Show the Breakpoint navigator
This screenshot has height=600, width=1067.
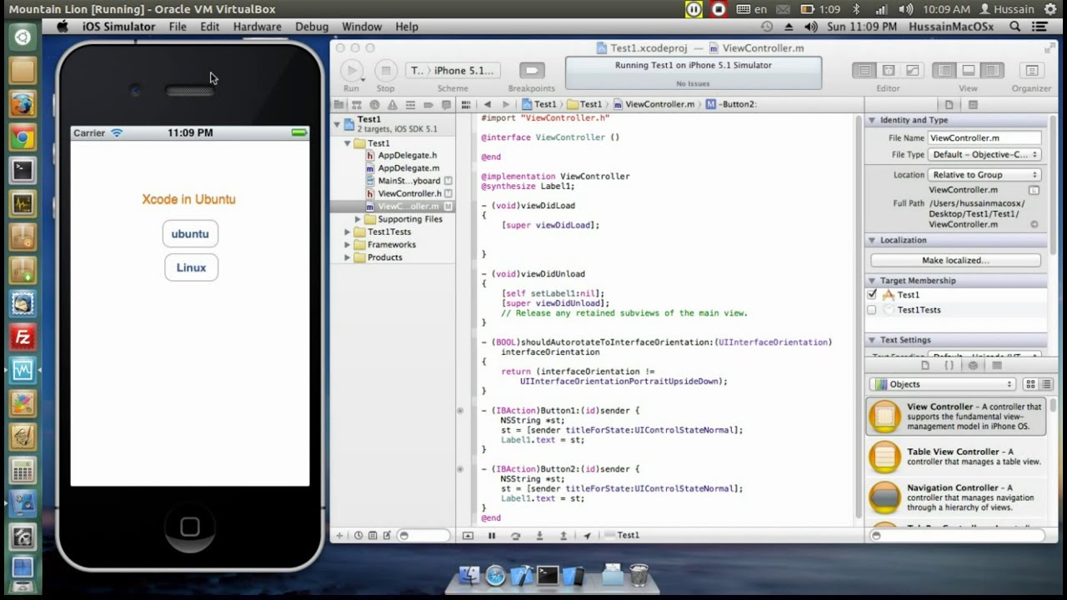pyautogui.click(x=428, y=105)
